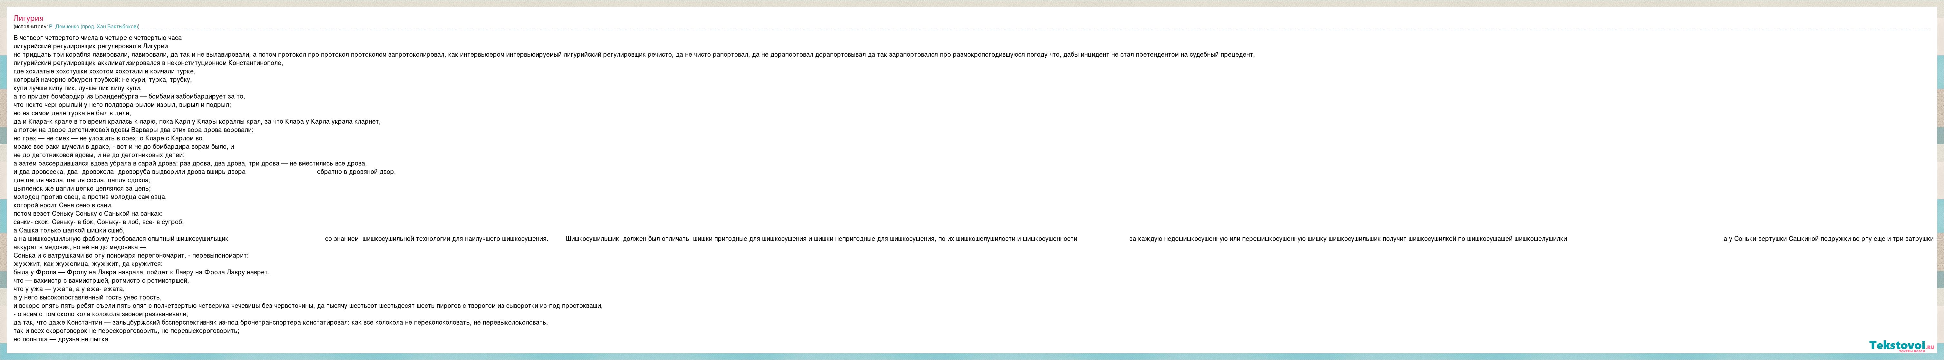
Task: Select the line about Карл у Клары кораллы крал
Action: pos(197,121)
